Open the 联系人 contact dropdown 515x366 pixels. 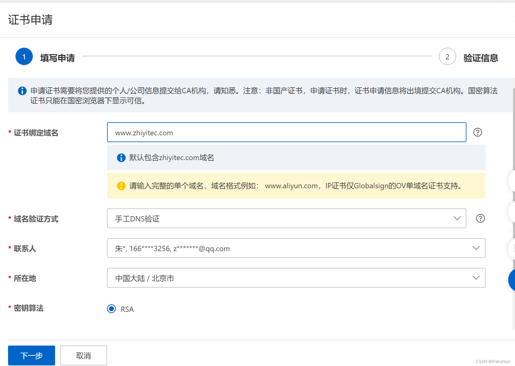[x=296, y=248]
